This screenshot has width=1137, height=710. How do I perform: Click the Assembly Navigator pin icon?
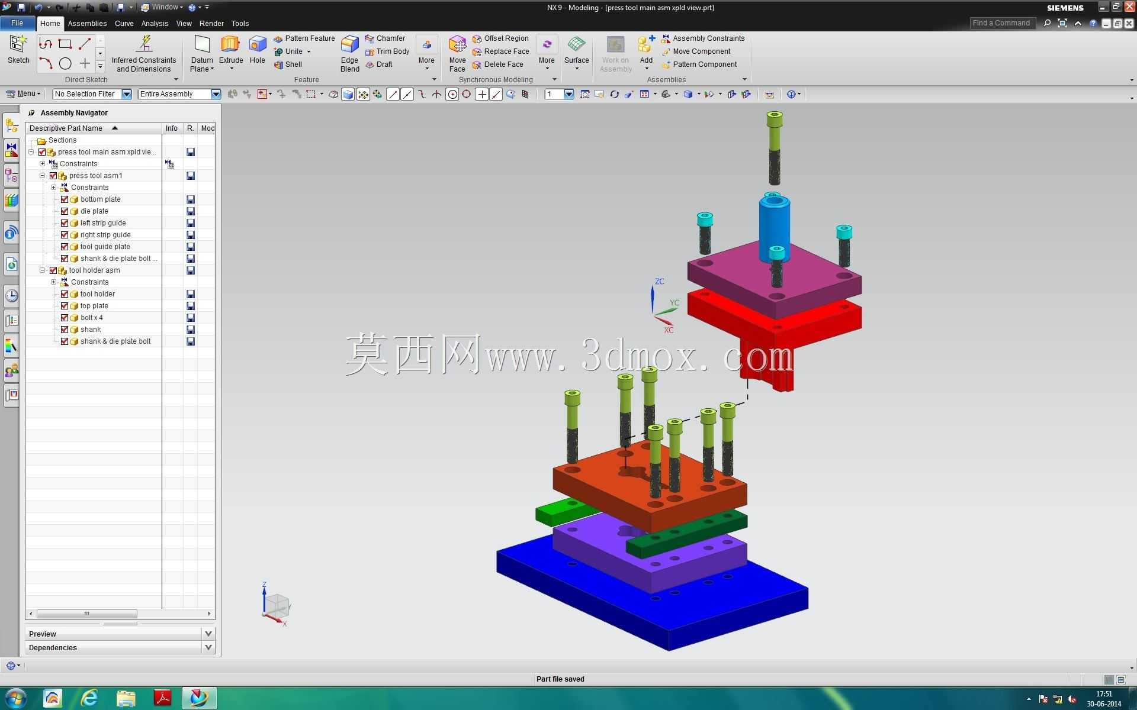32,113
